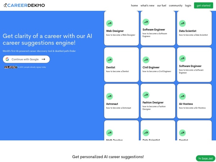Open the login link
Screen dimensions: 216x162
tap(188, 5)
